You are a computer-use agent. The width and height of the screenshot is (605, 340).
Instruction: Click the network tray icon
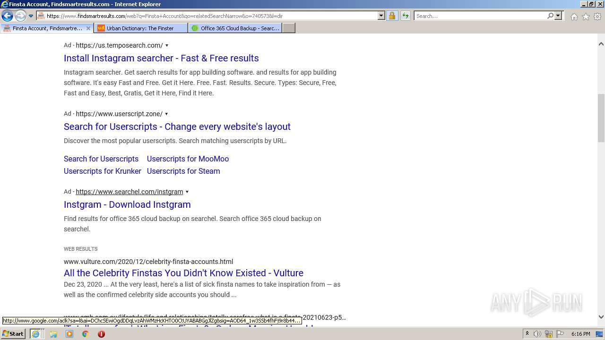pos(549,334)
